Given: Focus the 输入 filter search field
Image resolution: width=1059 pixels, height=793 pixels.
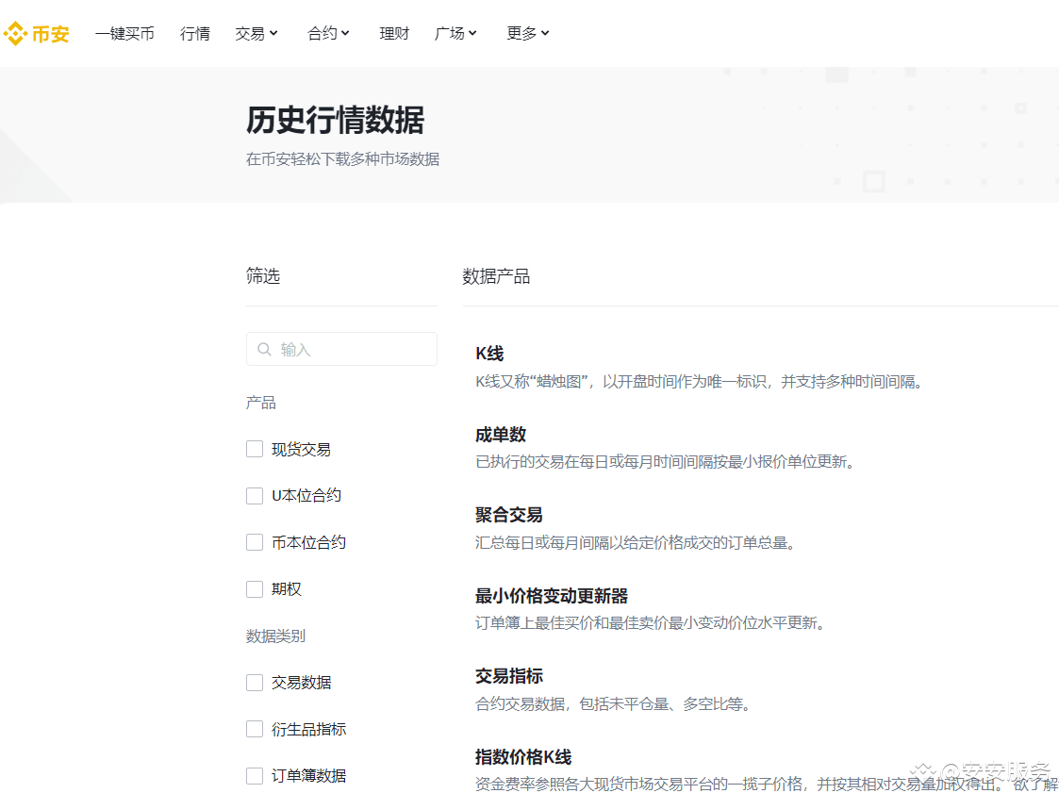Looking at the screenshot, I should coord(341,349).
